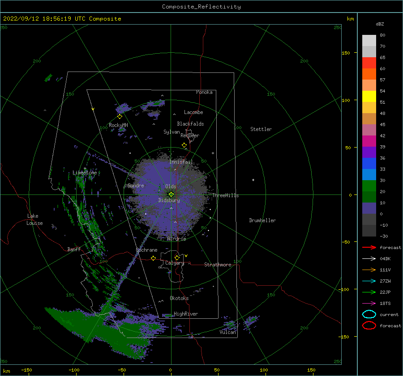Screen dimensions: 403x376
Task: Click the Banff label
Action: tap(74, 249)
